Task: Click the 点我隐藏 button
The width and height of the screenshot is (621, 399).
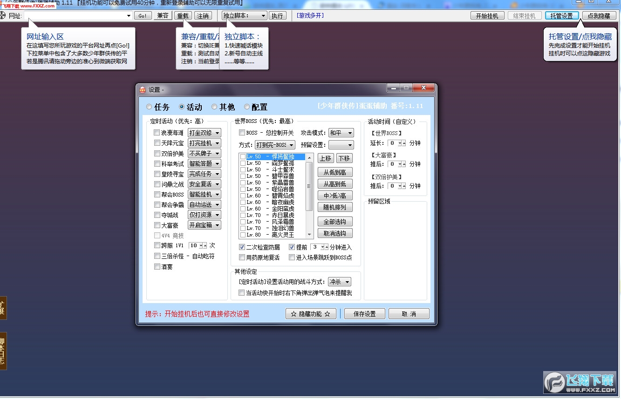Action: click(599, 15)
